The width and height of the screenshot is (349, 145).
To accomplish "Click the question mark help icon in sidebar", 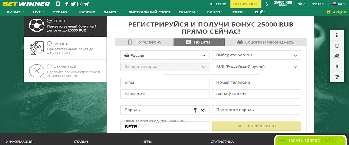I will click(337, 77).
